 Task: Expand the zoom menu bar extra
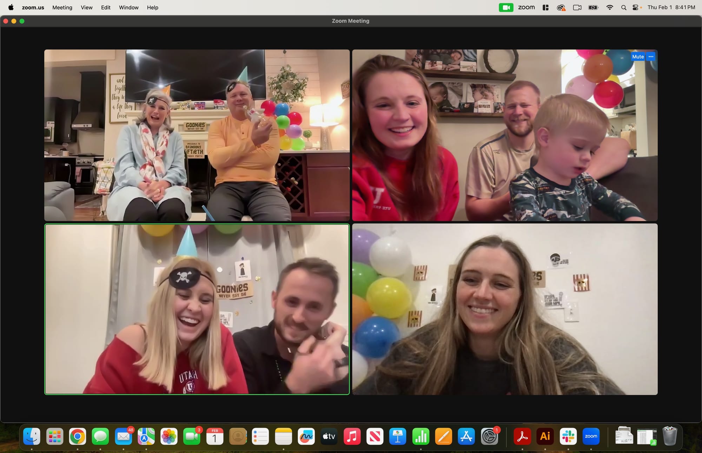(526, 7)
